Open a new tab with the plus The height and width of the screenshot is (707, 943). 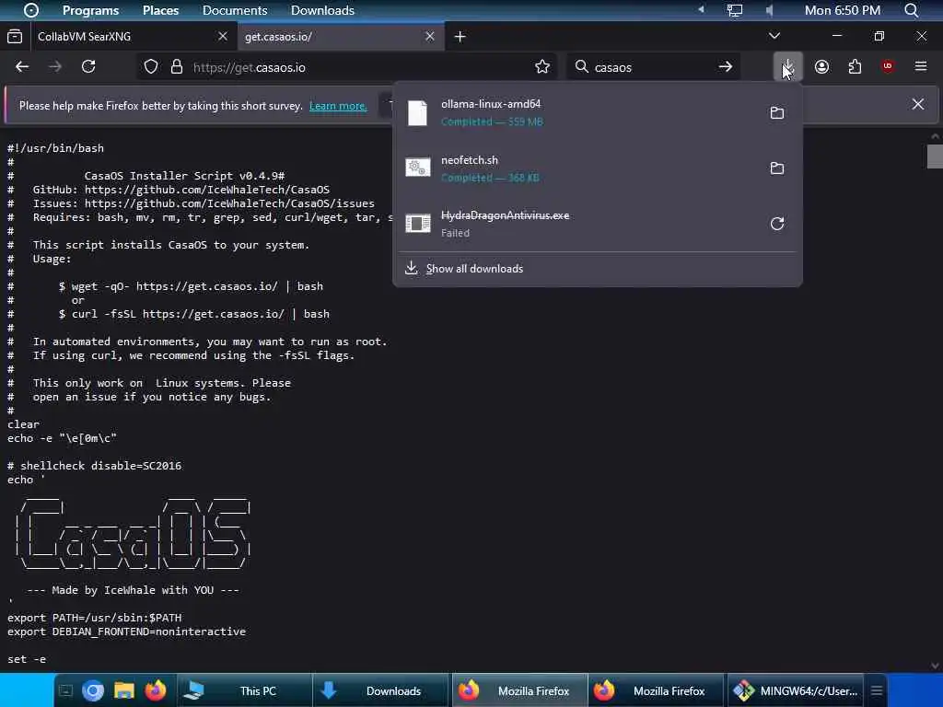click(460, 37)
